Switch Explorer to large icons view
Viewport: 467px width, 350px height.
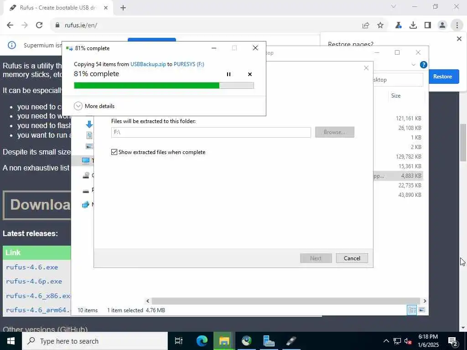[x=422, y=310]
